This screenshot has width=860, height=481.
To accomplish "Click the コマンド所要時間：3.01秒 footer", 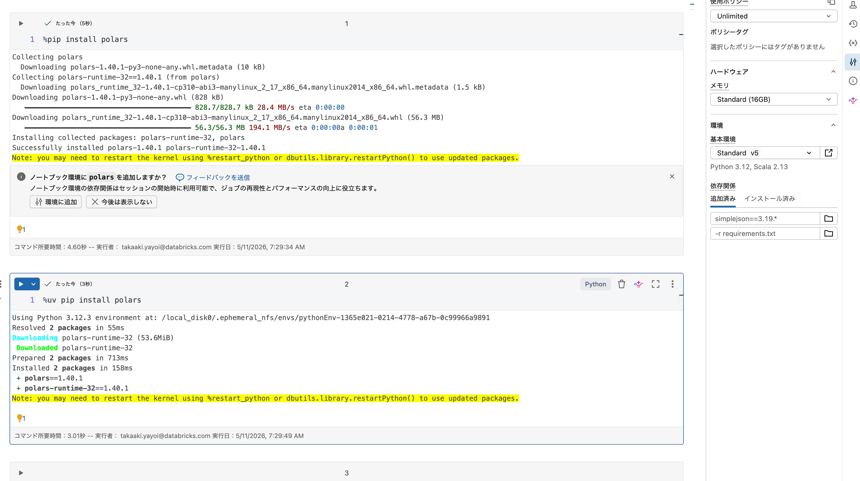I will pos(159,436).
